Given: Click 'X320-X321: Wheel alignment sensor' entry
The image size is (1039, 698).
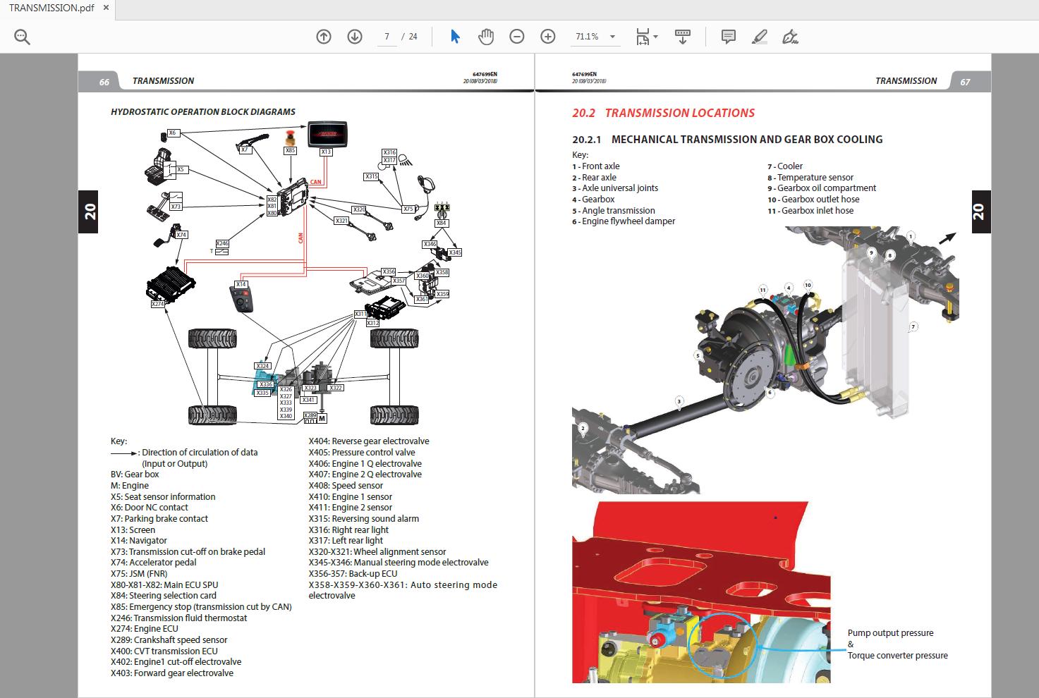Looking at the screenshot, I should click(x=377, y=551).
